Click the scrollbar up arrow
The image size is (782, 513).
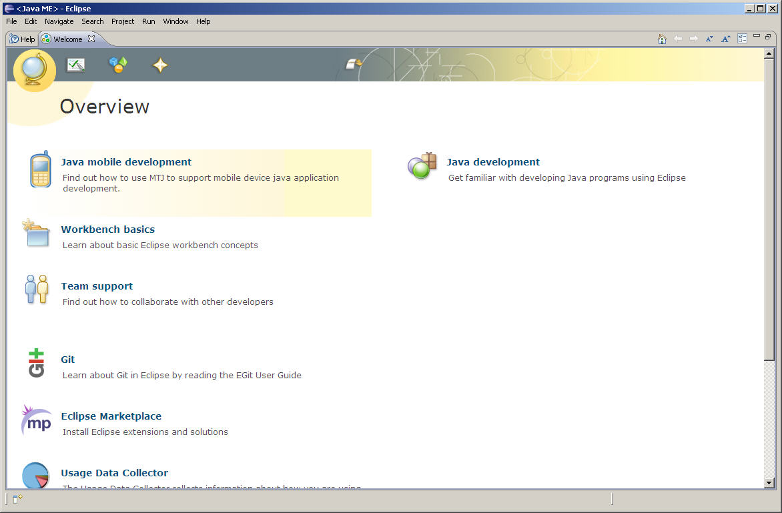click(769, 53)
